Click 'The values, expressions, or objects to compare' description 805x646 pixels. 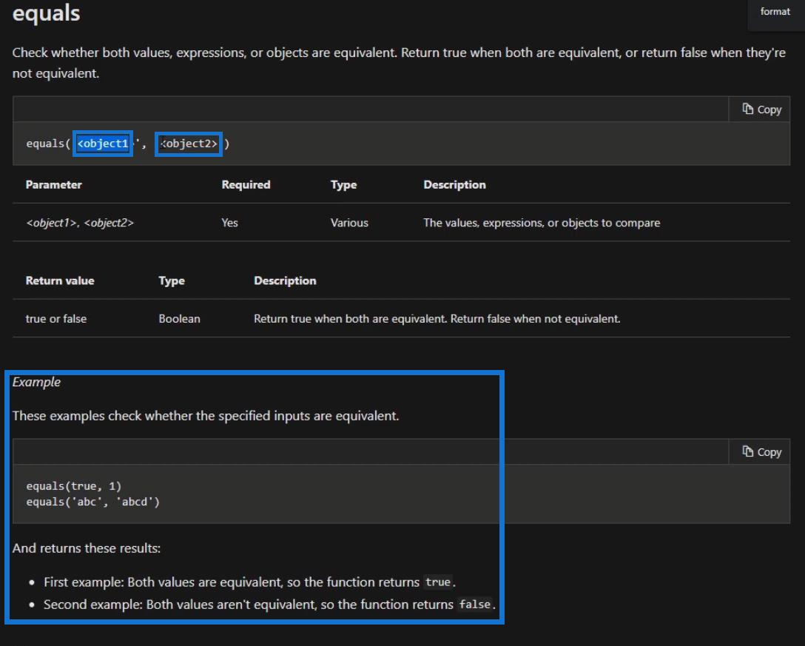(542, 223)
